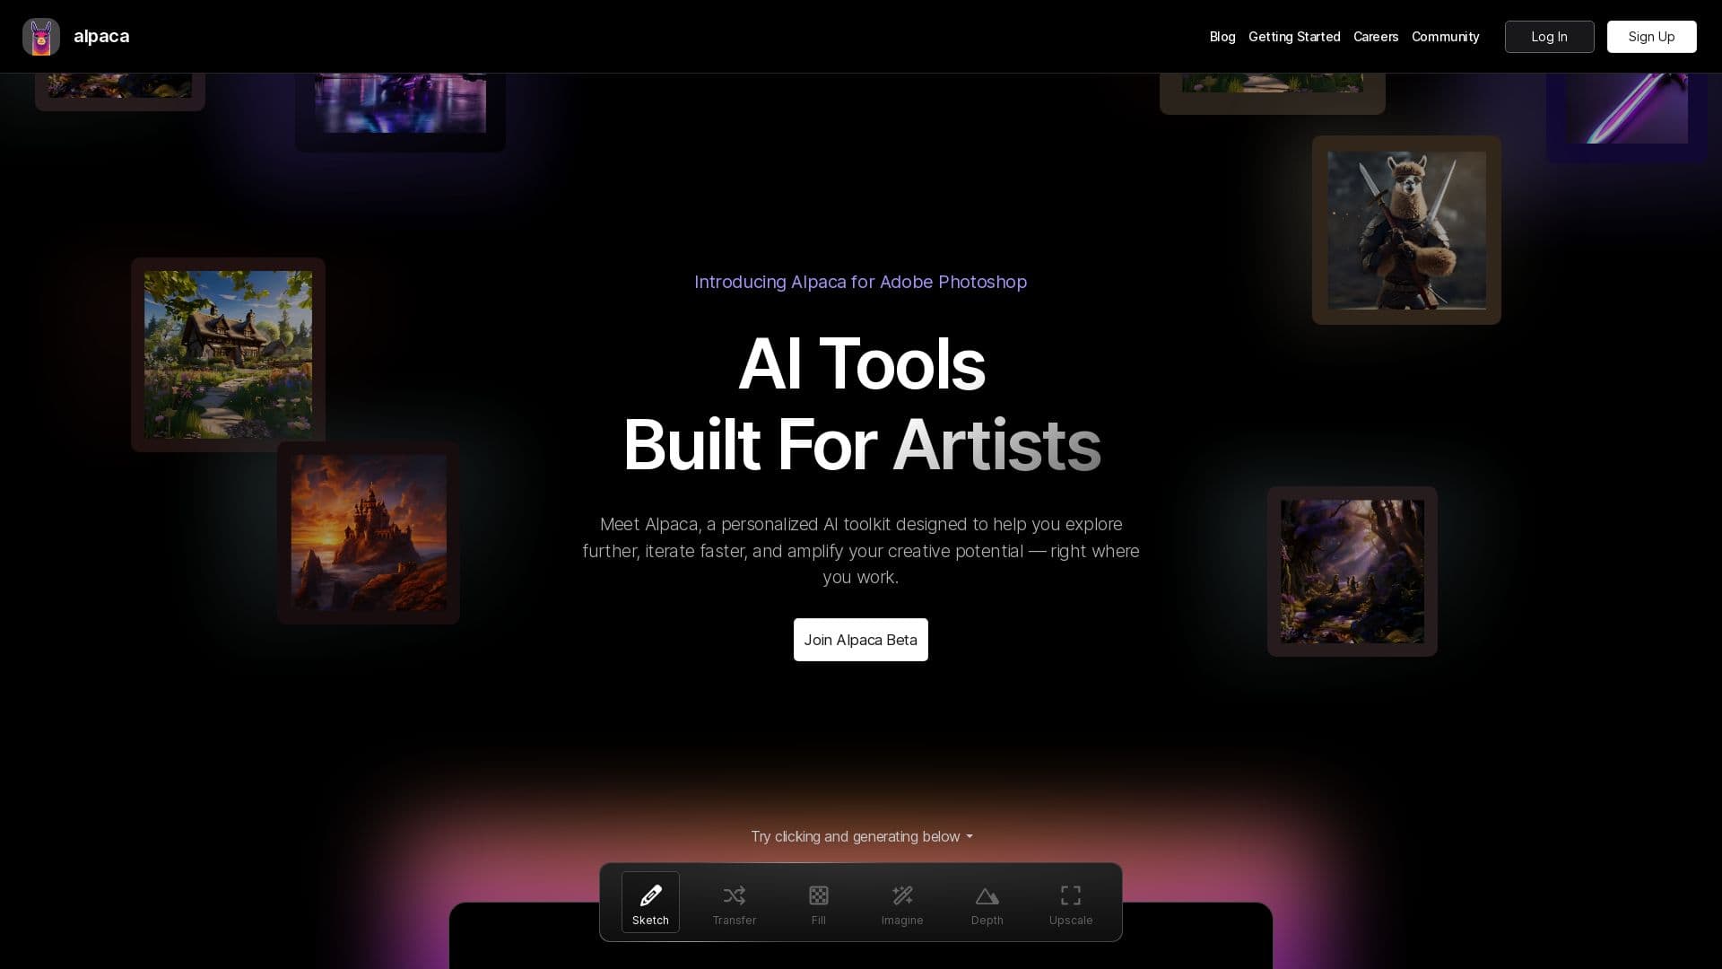Select the Sketch tool
Image resolution: width=1722 pixels, height=969 pixels.
coord(650,903)
